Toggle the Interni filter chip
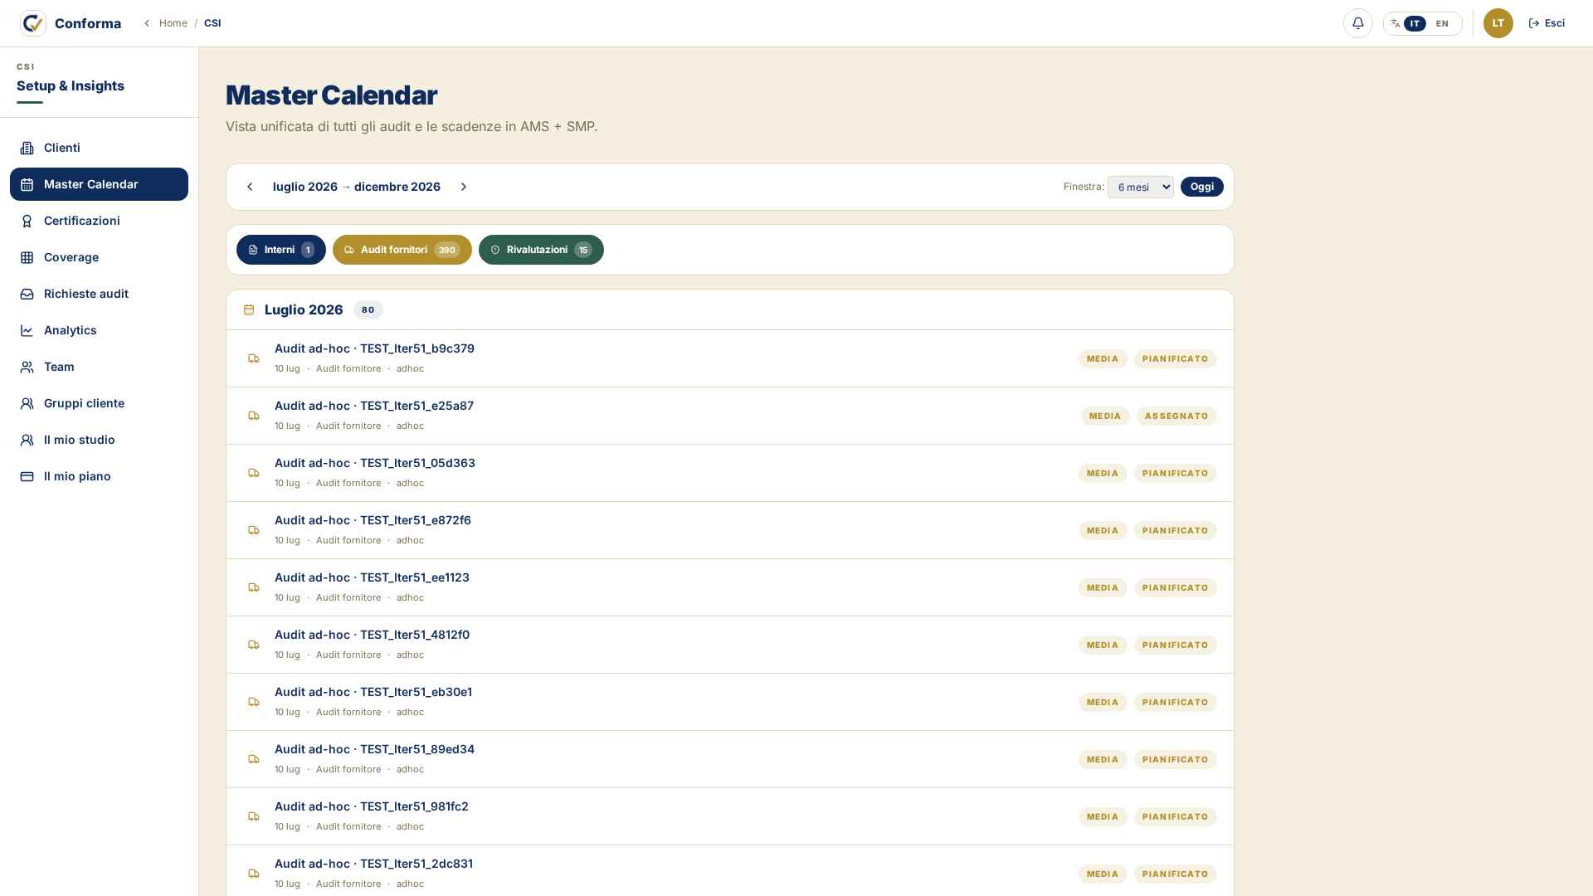 point(281,250)
